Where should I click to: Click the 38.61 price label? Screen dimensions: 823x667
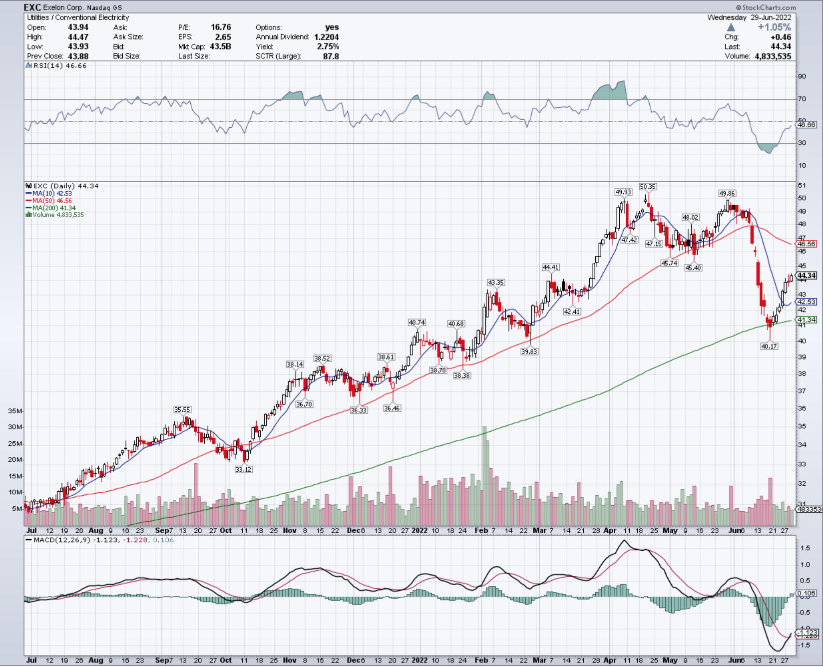coord(386,357)
